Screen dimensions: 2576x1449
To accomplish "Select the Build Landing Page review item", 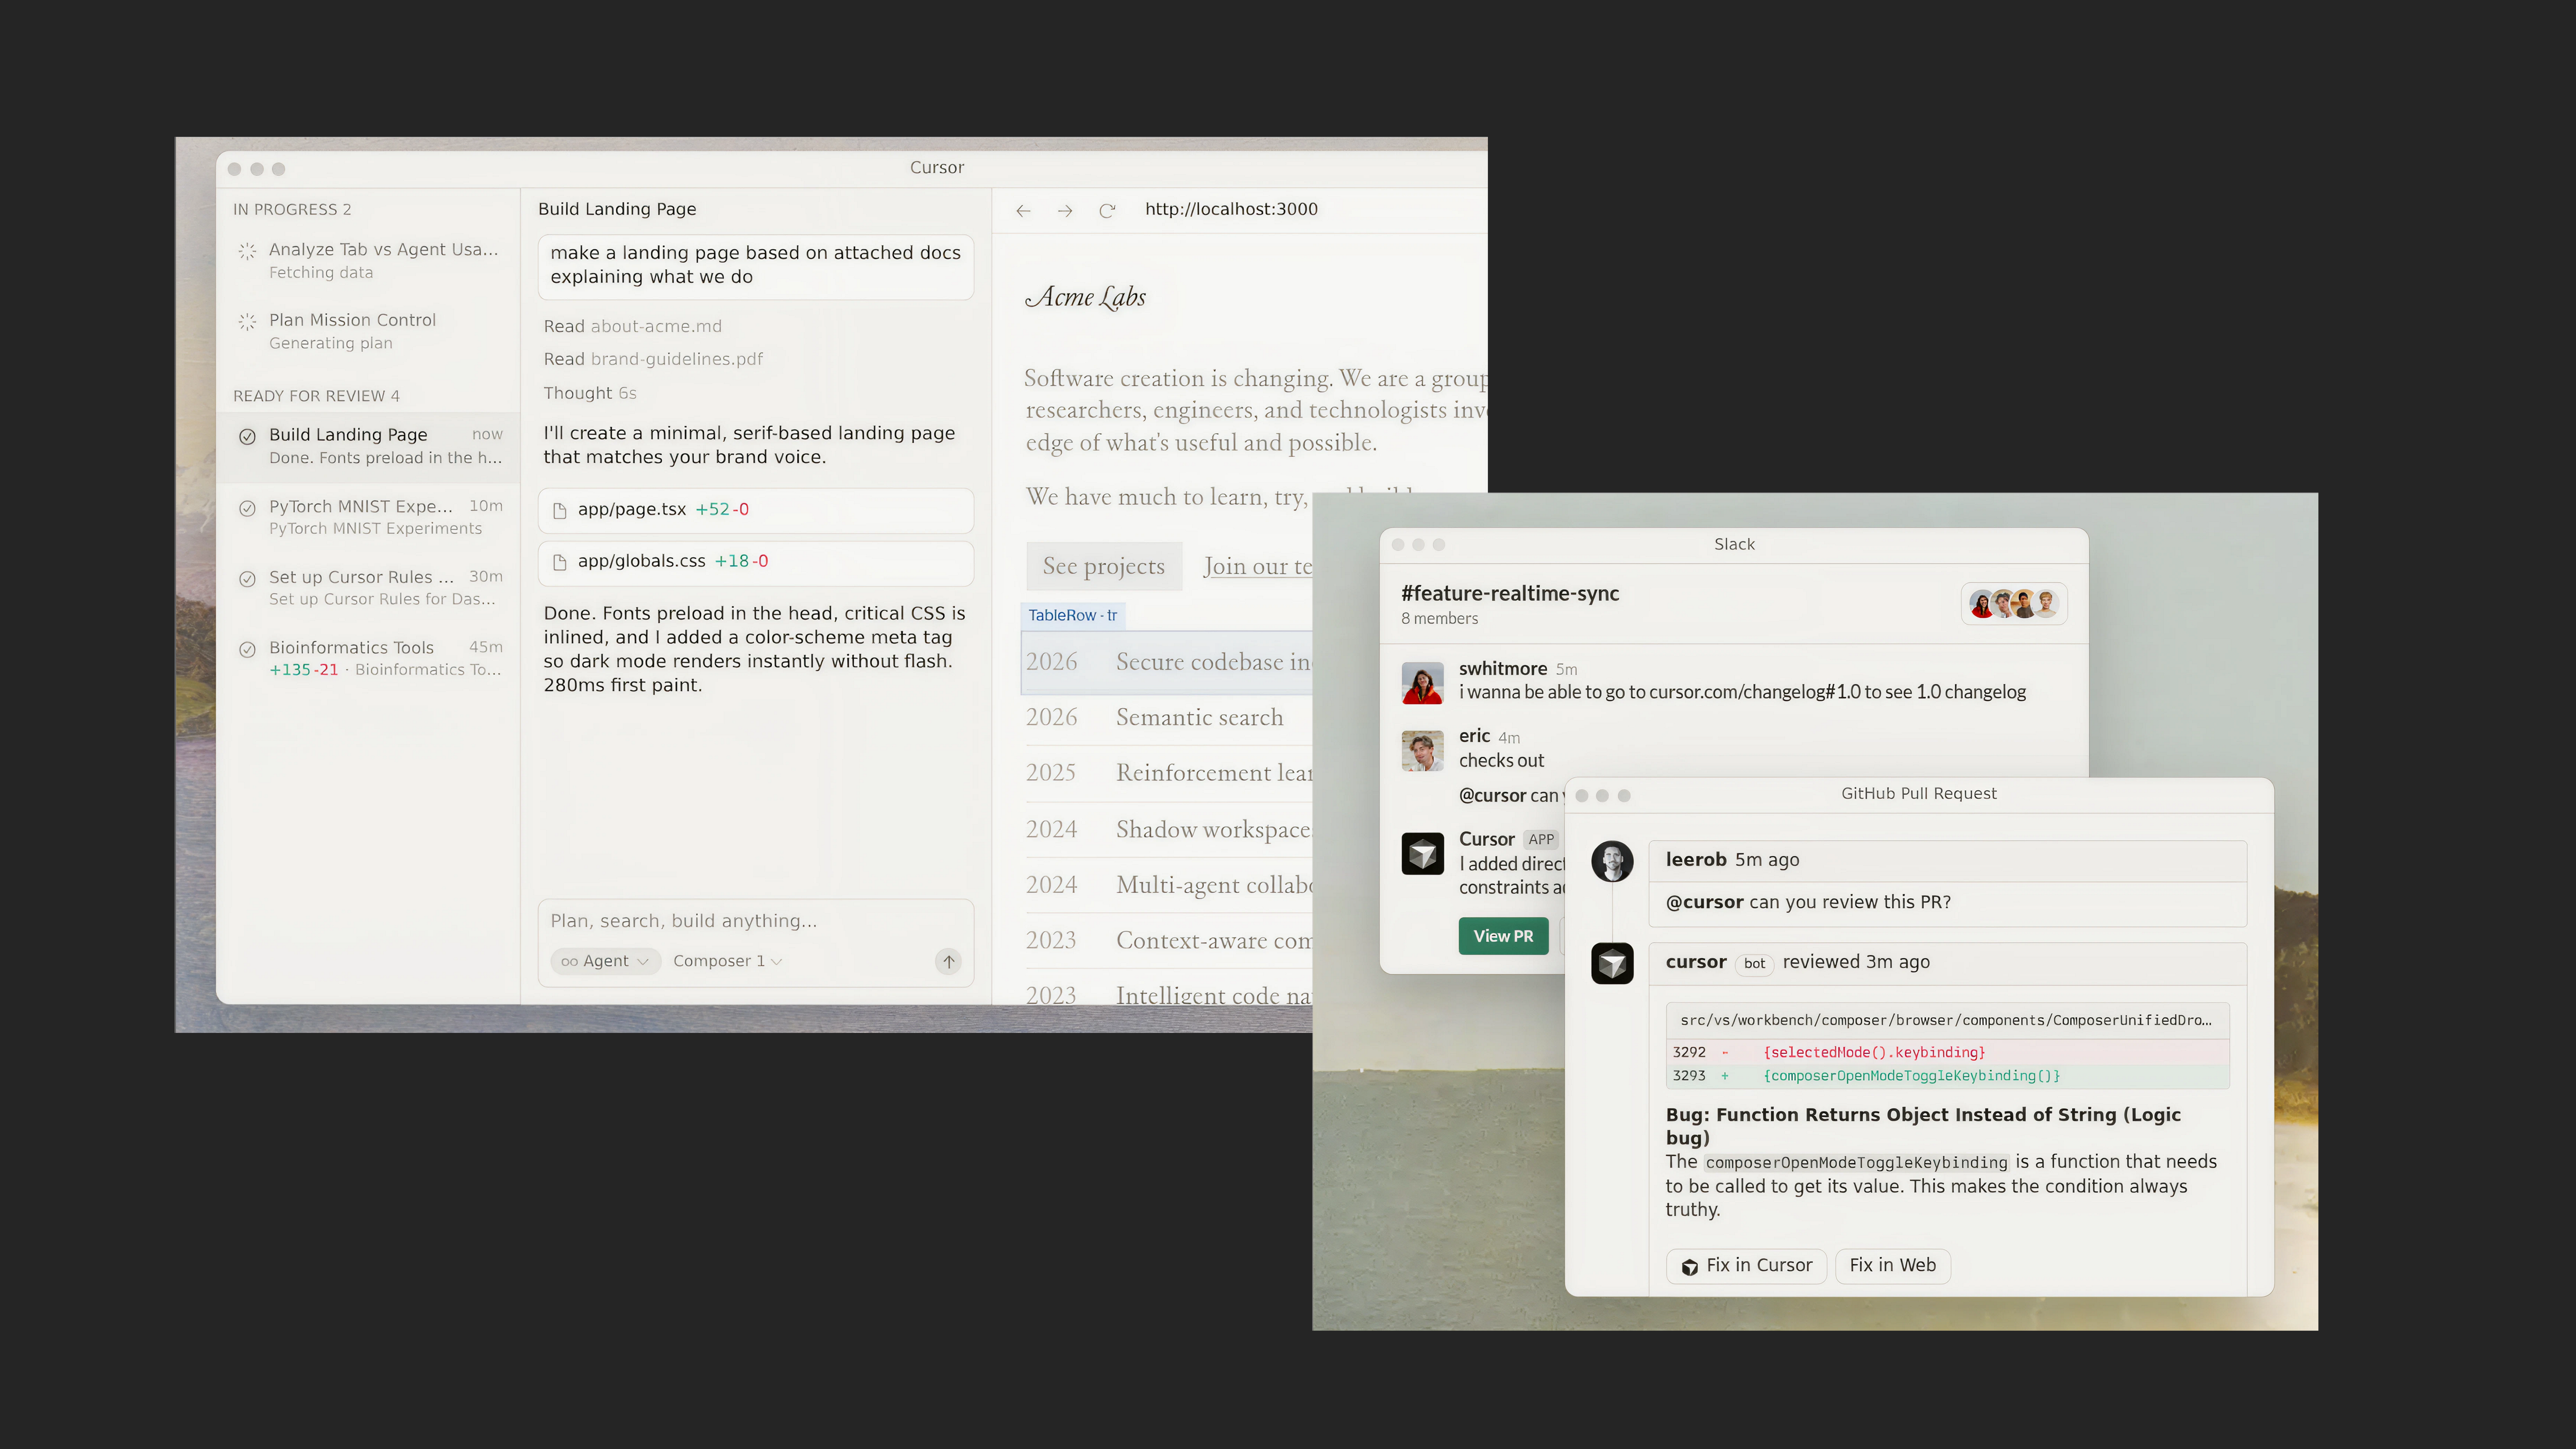I will (369, 446).
